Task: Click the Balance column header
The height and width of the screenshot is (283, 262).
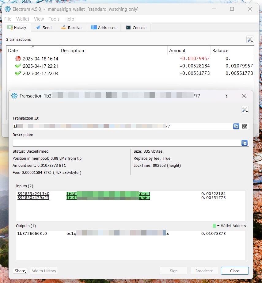Action: click(x=232, y=50)
